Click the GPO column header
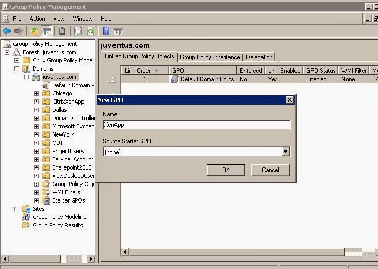This screenshot has width=378, height=269. (x=203, y=70)
